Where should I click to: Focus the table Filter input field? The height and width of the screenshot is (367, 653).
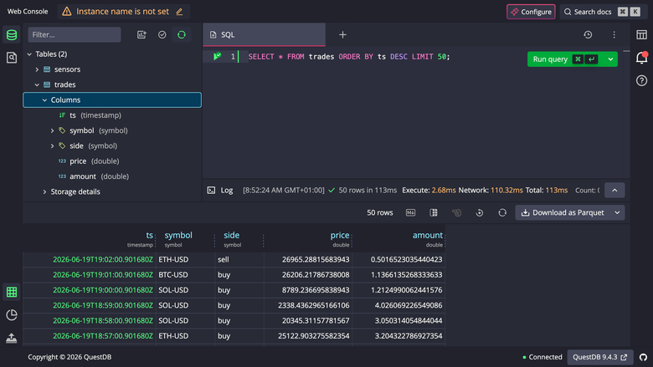pyautogui.click(x=75, y=35)
